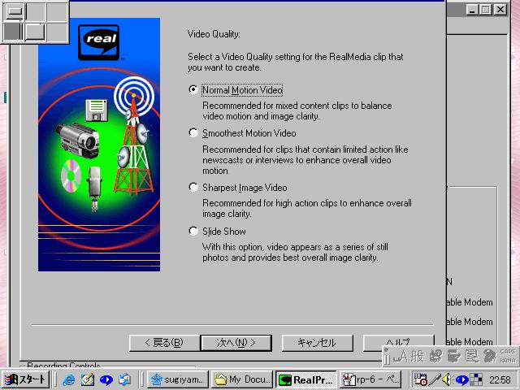This screenshot has width=520, height=390.
Task: Click the real logo in wizard banner
Action: 99,42
